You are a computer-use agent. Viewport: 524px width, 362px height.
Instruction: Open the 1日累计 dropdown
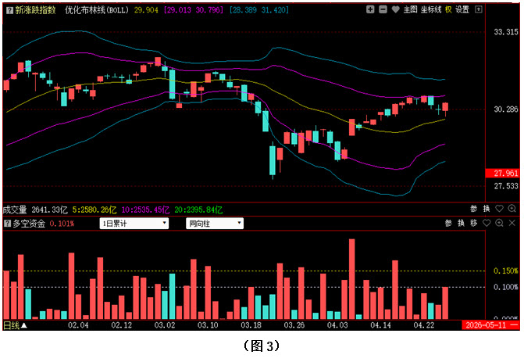[134, 224]
